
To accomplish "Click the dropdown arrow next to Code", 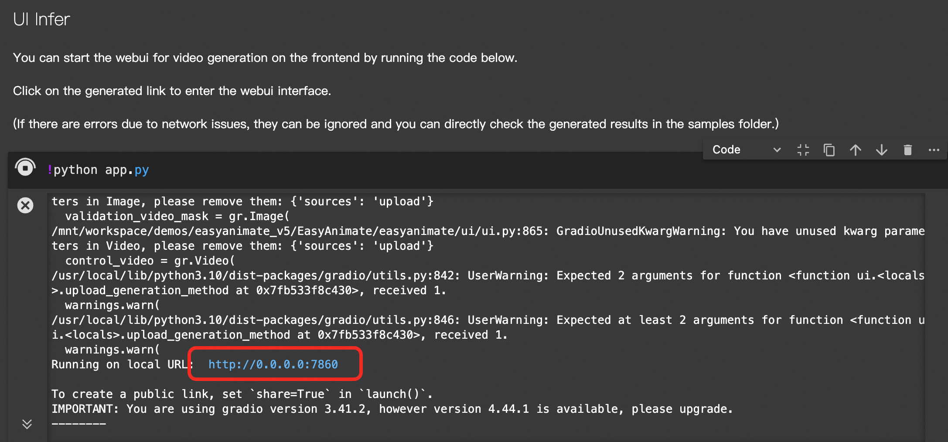I will (x=777, y=150).
